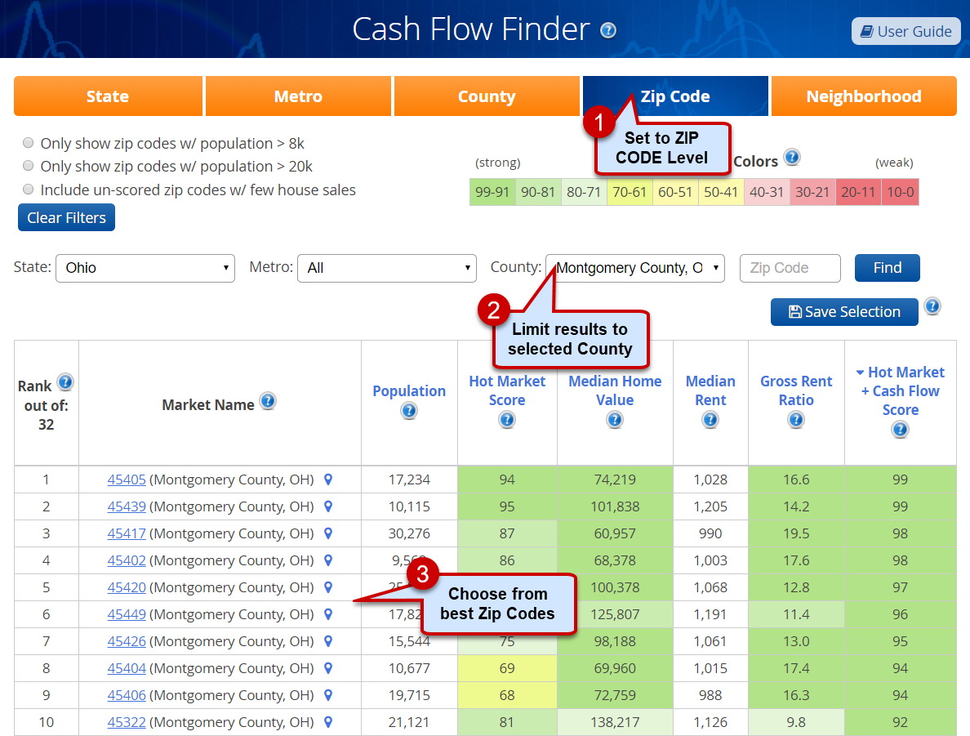The height and width of the screenshot is (736, 970).
Task: Click the Clear Filters button
Action: point(66,217)
